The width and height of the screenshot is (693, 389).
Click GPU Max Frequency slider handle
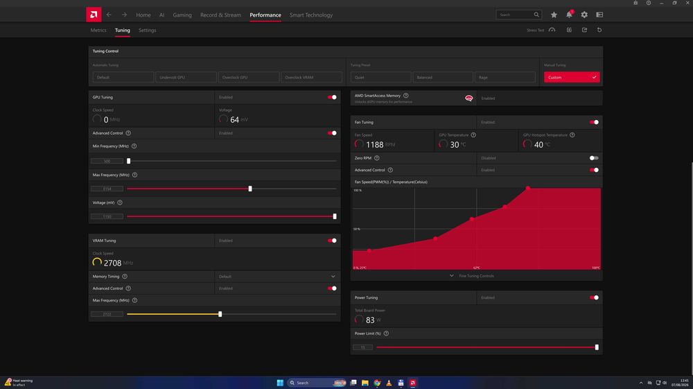(x=250, y=189)
